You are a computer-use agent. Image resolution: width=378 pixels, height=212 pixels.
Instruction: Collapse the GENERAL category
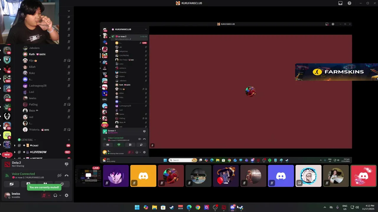27,140
